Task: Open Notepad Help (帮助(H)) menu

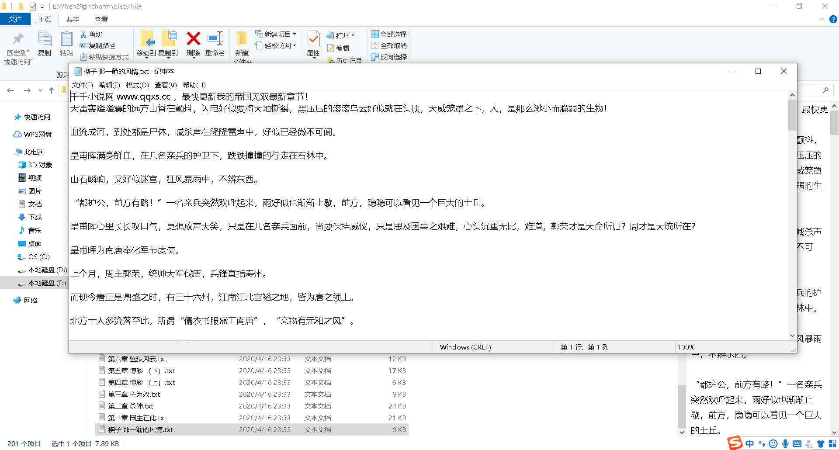Action: pyautogui.click(x=194, y=85)
